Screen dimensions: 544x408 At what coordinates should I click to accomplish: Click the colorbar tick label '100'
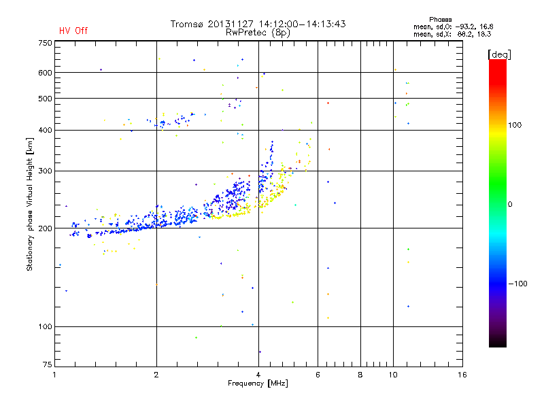click(x=515, y=125)
